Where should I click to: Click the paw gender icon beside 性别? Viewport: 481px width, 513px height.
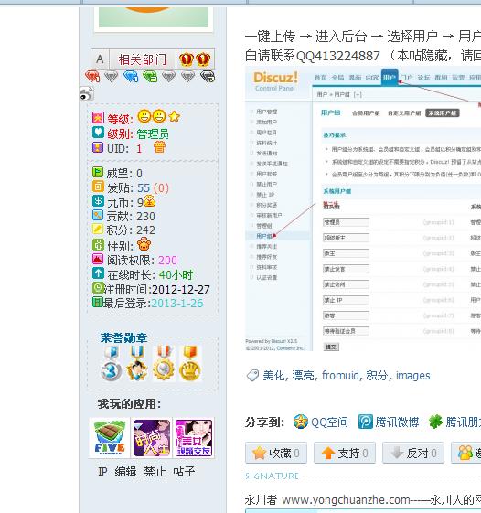(144, 244)
